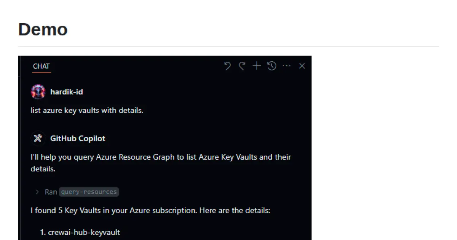Click the query-resources code badge
457x240 pixels.
point(89,192)
